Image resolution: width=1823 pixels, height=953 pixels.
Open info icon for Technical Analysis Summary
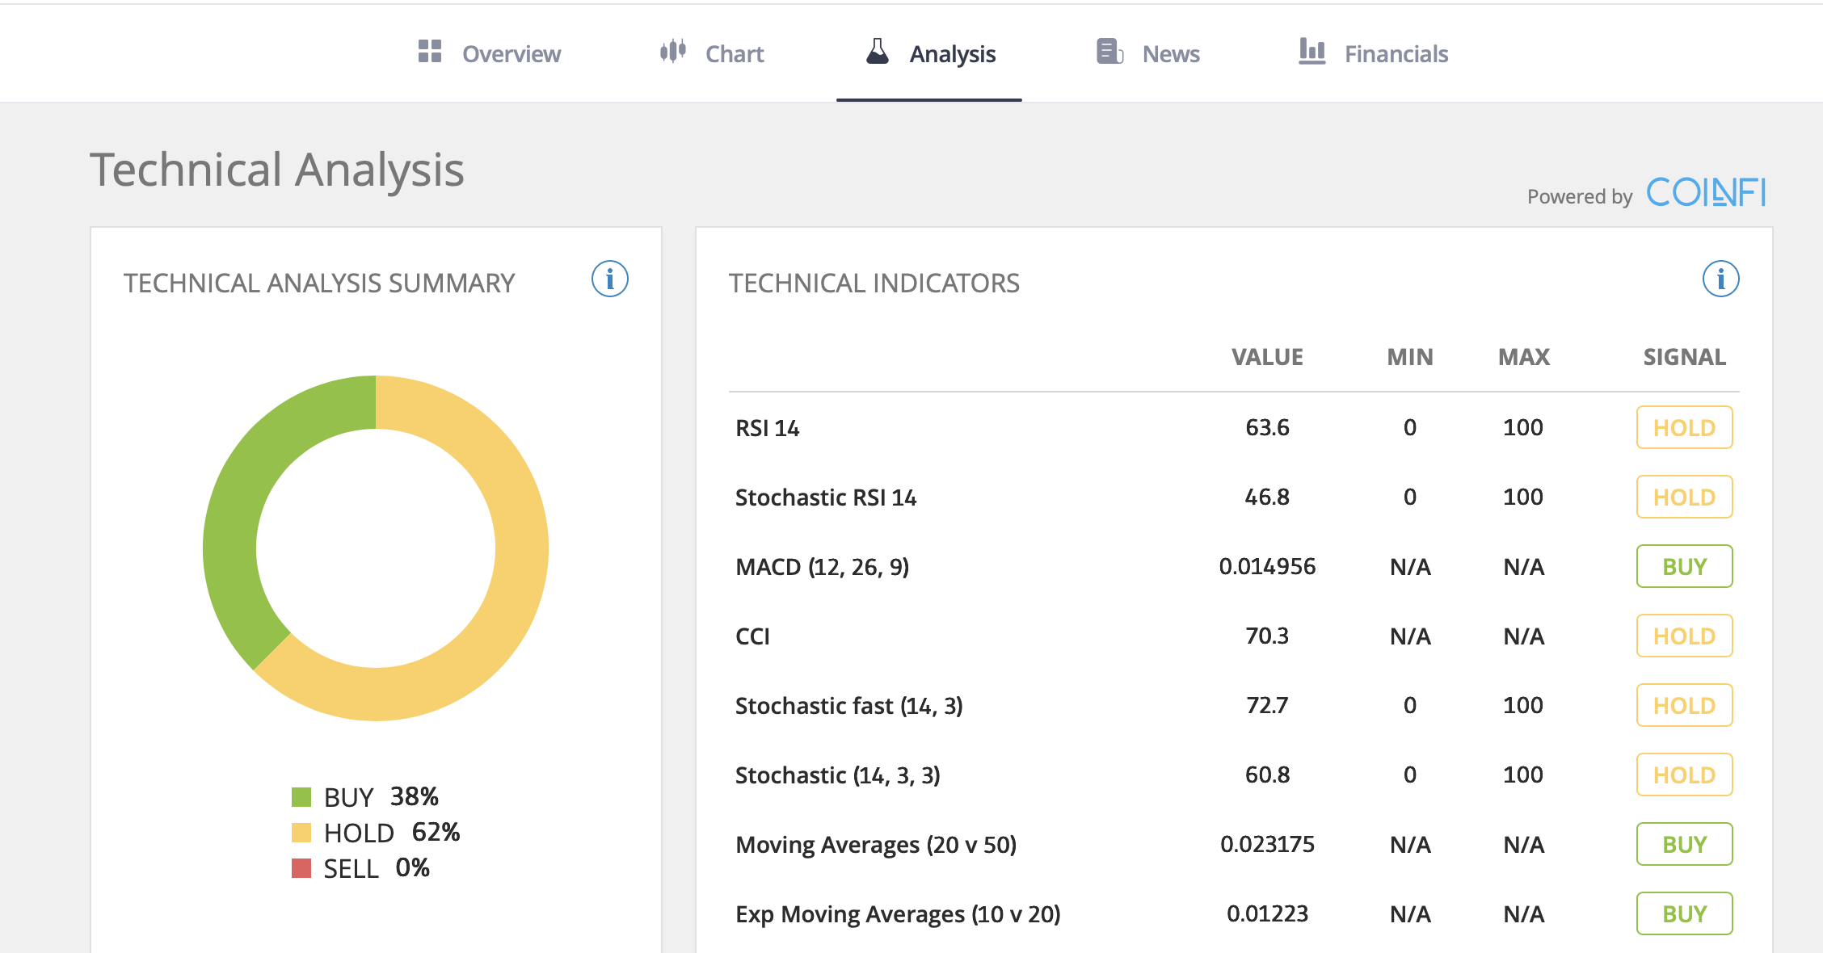tap(610, 279)
